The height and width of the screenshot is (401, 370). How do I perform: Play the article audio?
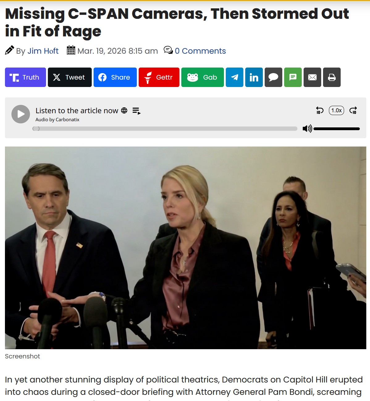click(21, 114)
